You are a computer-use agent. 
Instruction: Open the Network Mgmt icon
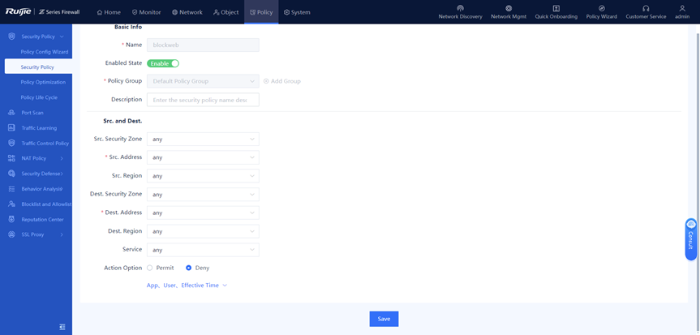point(509,8)
